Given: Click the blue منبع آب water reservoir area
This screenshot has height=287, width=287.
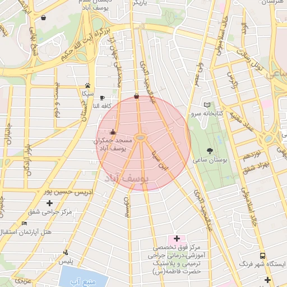Looking at the screenshot, I should click(x=84, y=276).
